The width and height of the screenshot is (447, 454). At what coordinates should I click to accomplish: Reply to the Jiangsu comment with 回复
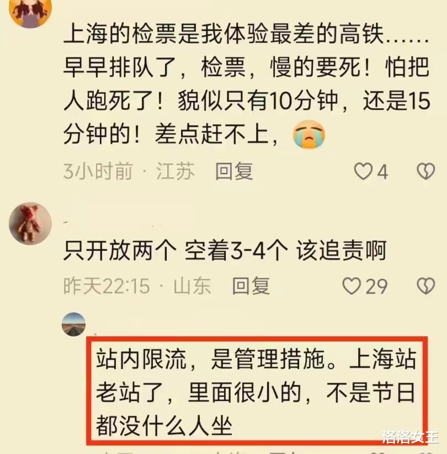click(x=234, y=171)
